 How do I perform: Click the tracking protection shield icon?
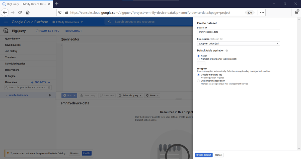tap(60, 12)
